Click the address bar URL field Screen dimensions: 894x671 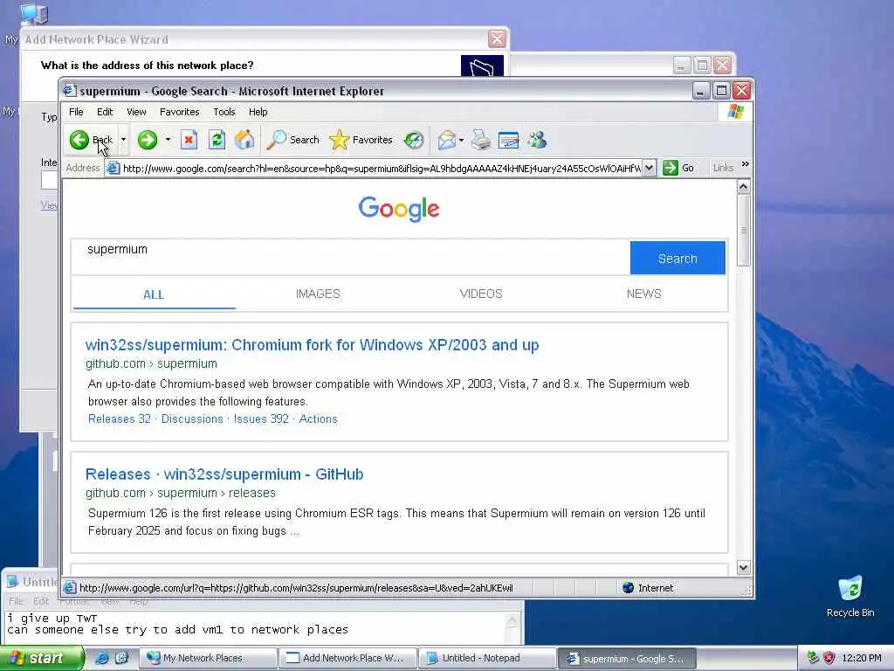click(381, 168)
